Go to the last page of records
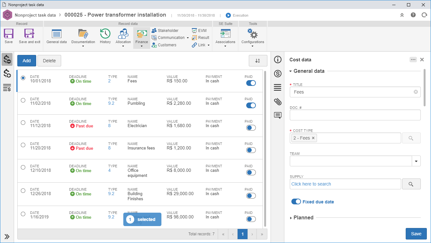This screenshot has width=431, height=243. tap(262, 234)
